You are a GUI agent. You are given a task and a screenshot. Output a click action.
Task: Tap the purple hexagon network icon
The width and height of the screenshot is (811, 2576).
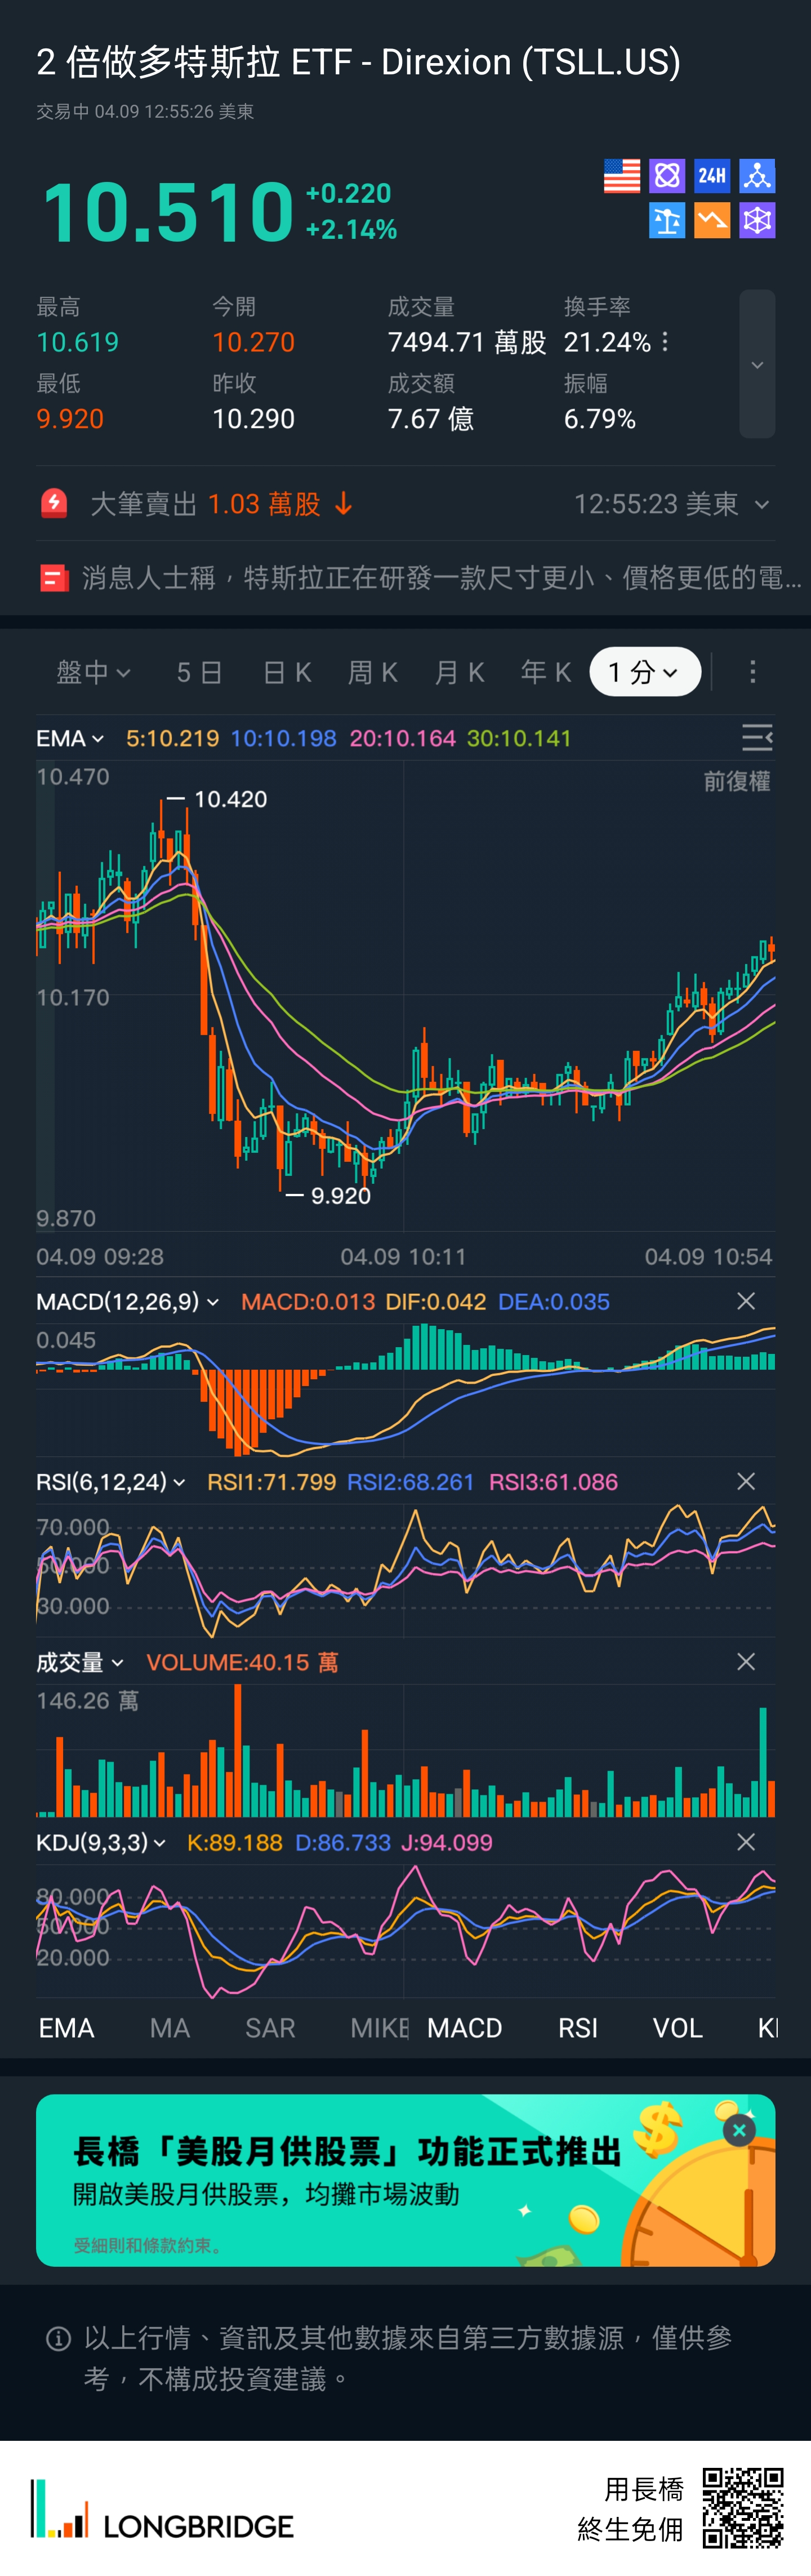(757, 220)
